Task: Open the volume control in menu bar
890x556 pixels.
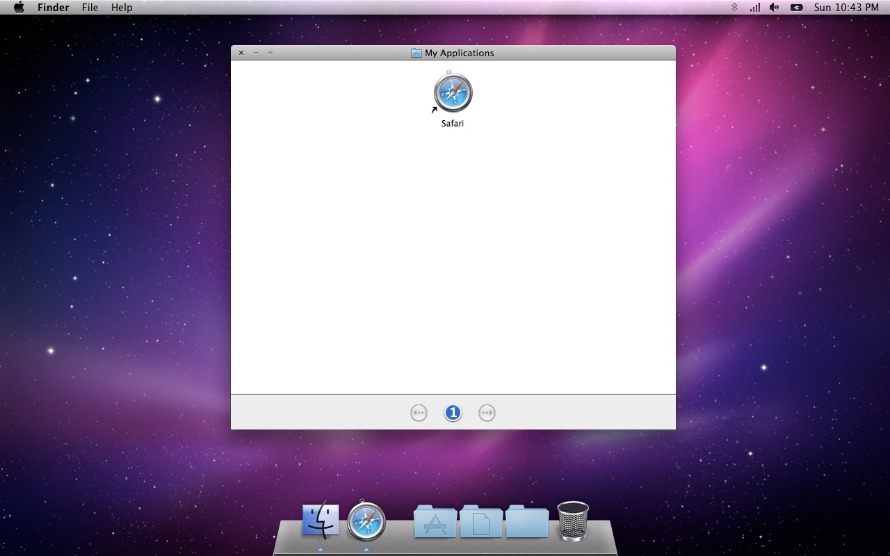Action: [775, 8]
